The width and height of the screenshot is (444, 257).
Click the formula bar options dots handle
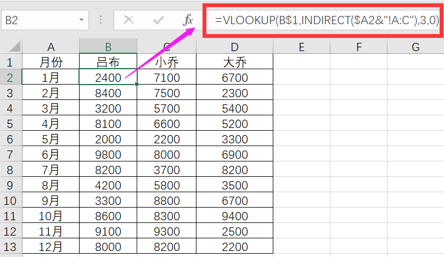100,20
